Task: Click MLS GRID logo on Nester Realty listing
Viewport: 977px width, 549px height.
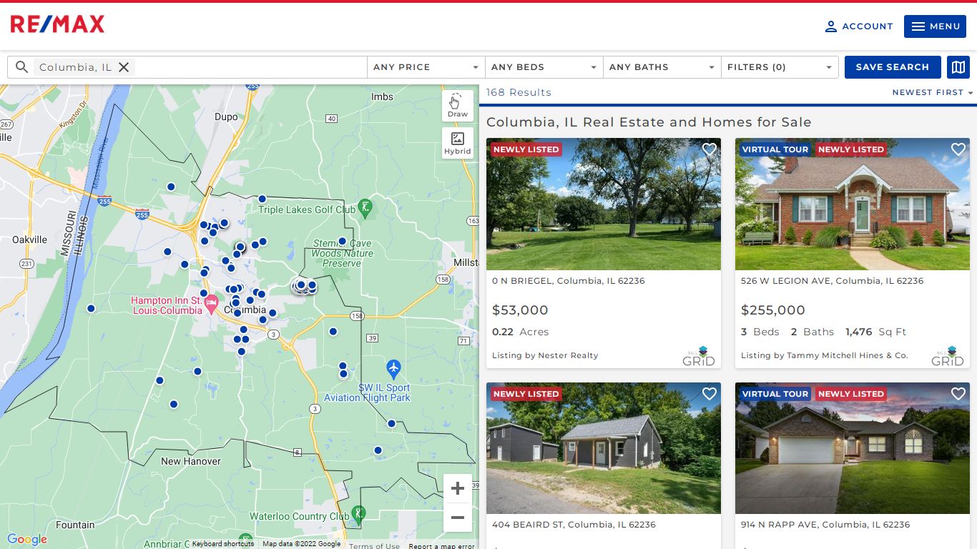Action: click(699, 356)
